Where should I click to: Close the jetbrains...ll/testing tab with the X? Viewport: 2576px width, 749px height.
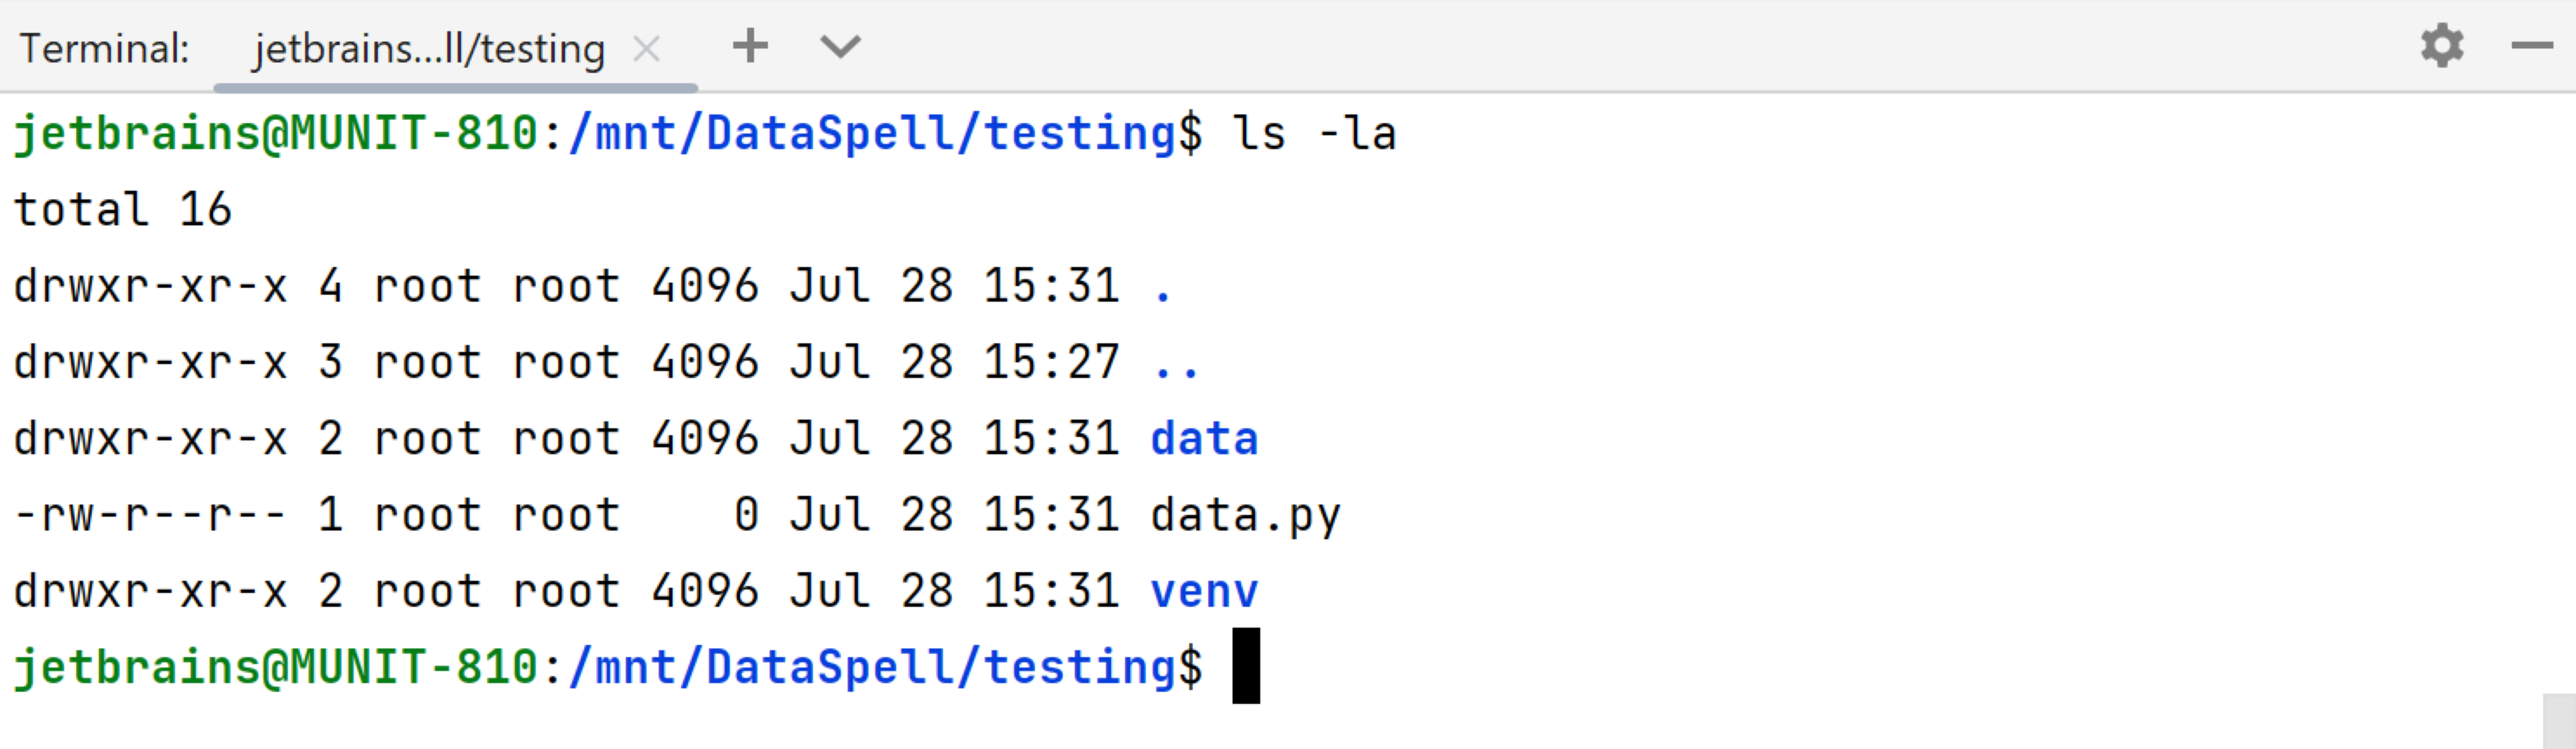click(x=646, y=47)
